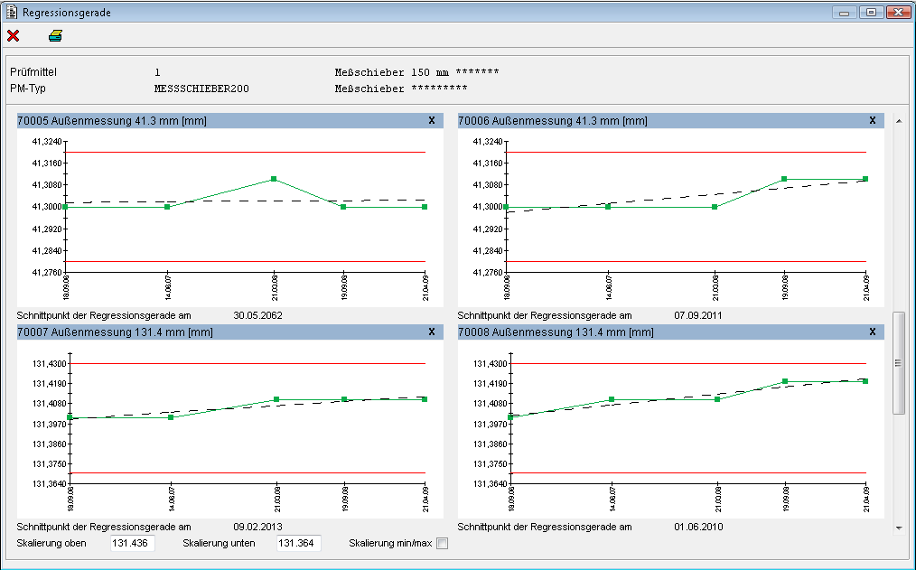The width and height of the screenshot is (916, 570).
Task: Click the last data point in chart 70006
Action: pos(865,179)
